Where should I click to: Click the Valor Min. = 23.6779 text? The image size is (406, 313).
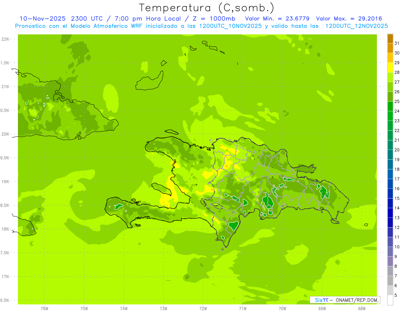(277, 19)
